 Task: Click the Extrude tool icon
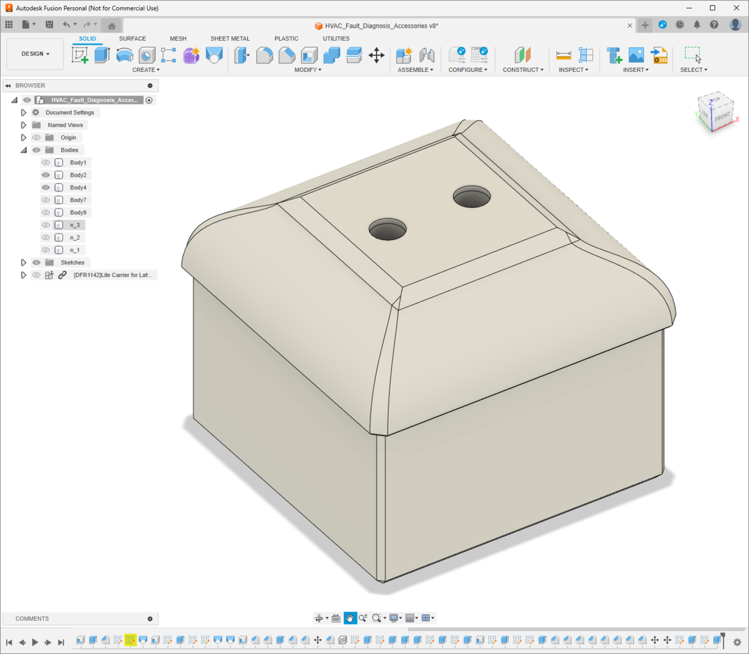click(x=102, y=55)
